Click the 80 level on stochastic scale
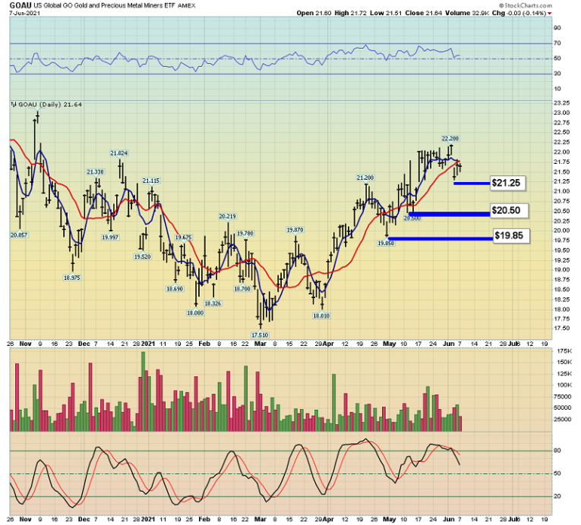 [557, 451]
